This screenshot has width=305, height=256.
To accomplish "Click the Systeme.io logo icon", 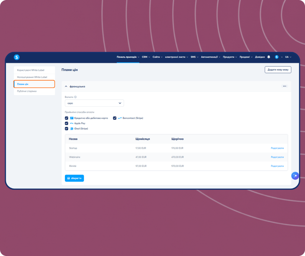I will [17, 57].
